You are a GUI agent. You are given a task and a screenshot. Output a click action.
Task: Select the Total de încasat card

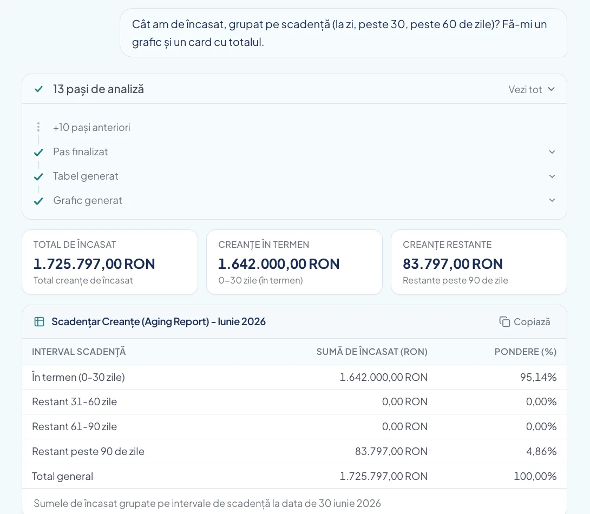point(110,262)
